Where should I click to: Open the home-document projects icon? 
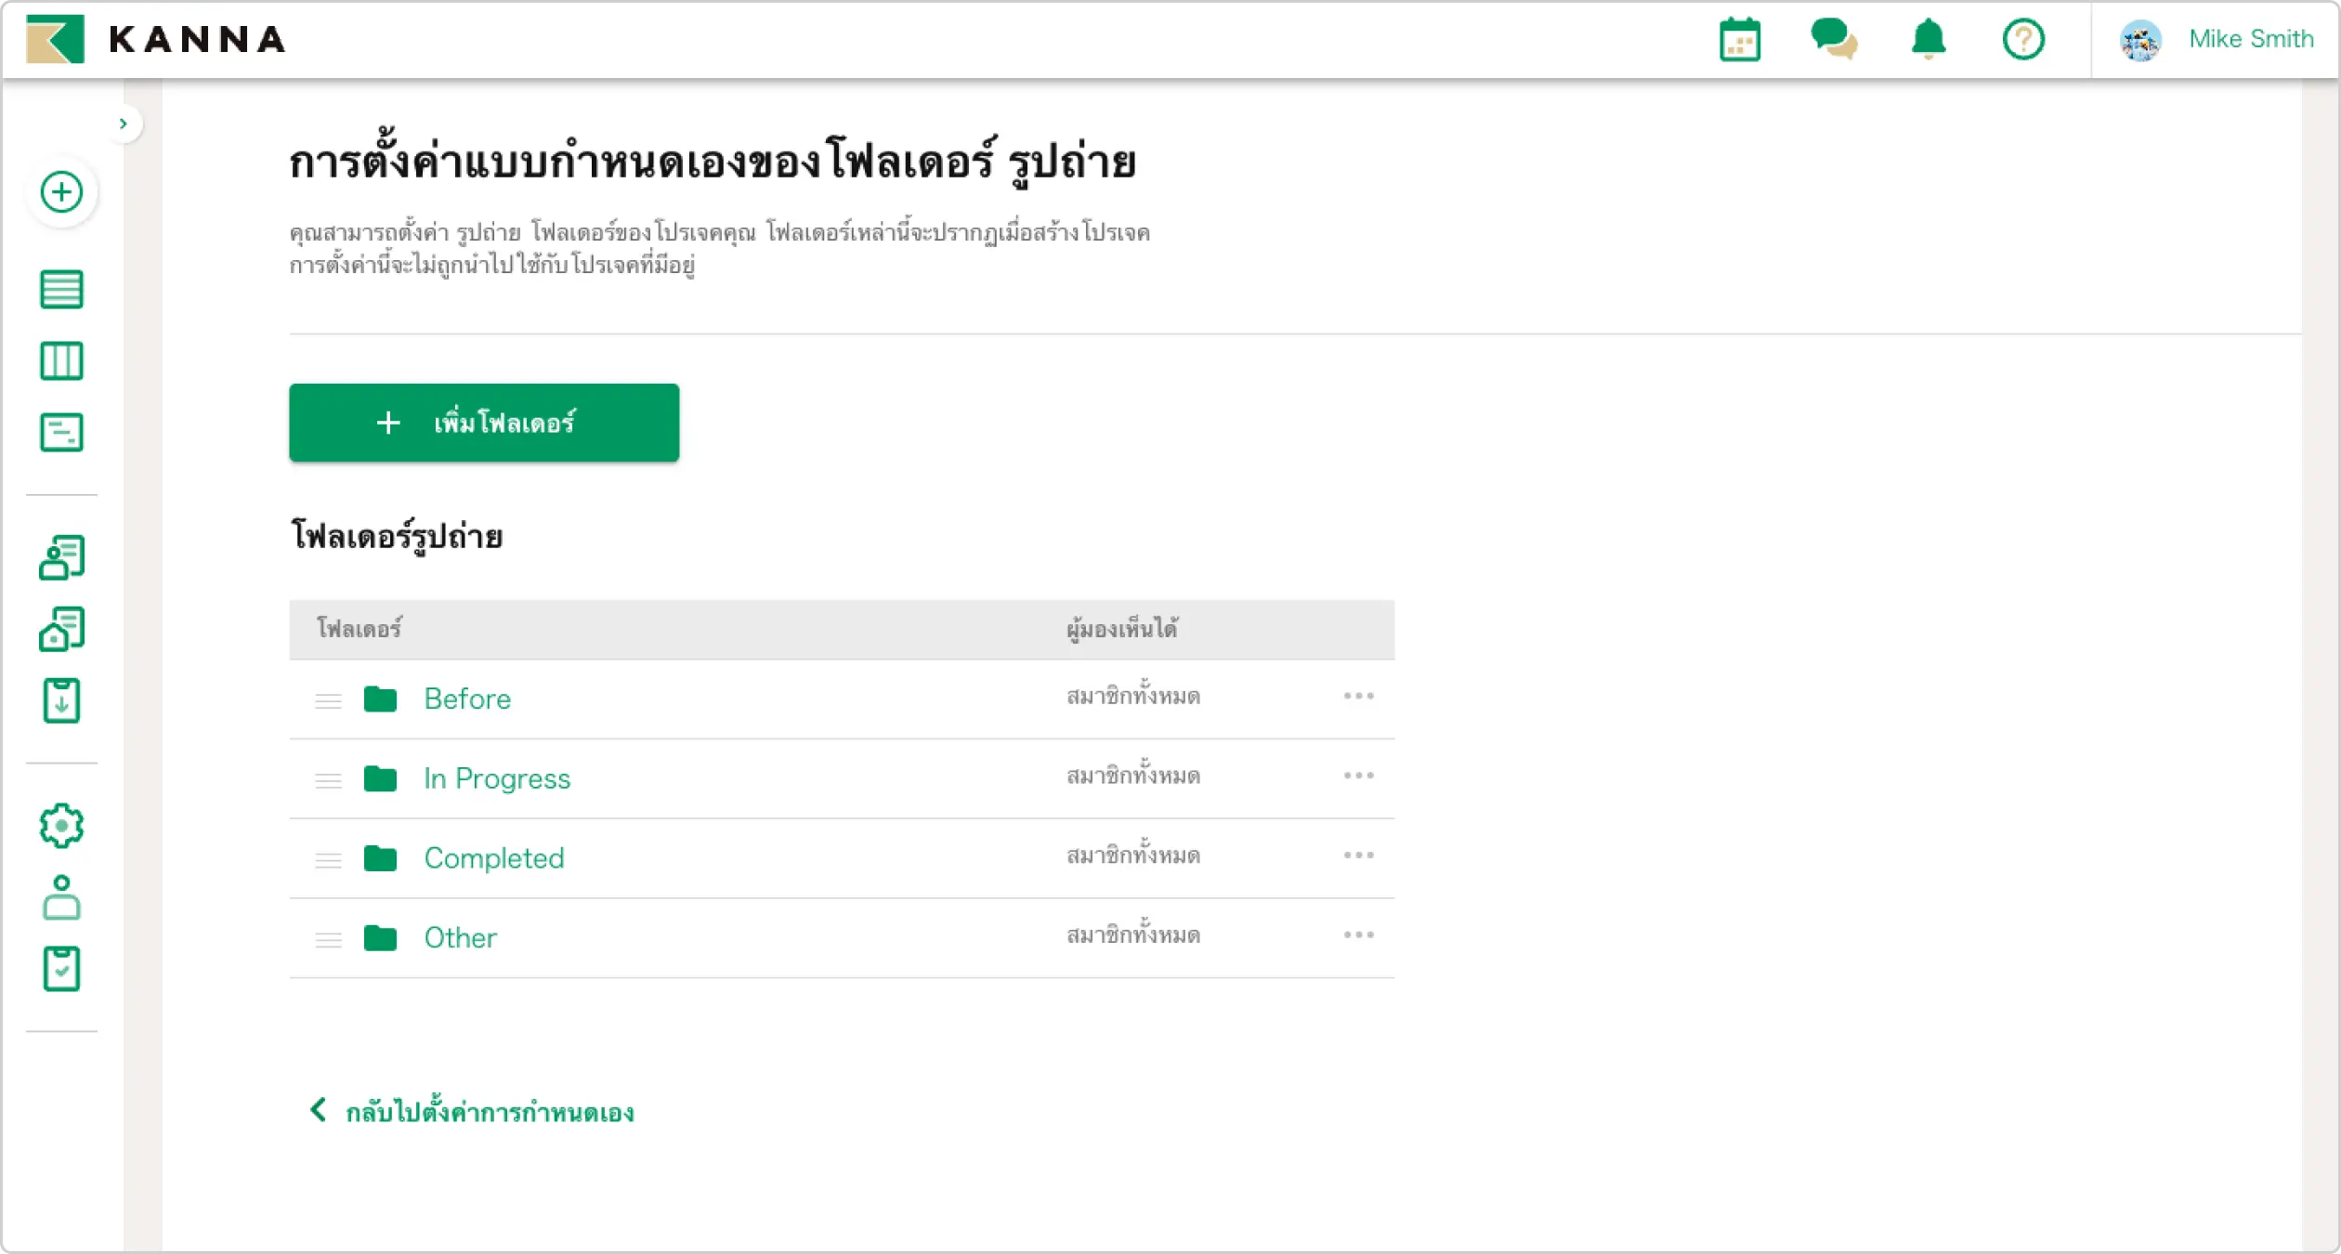(61, 629)
